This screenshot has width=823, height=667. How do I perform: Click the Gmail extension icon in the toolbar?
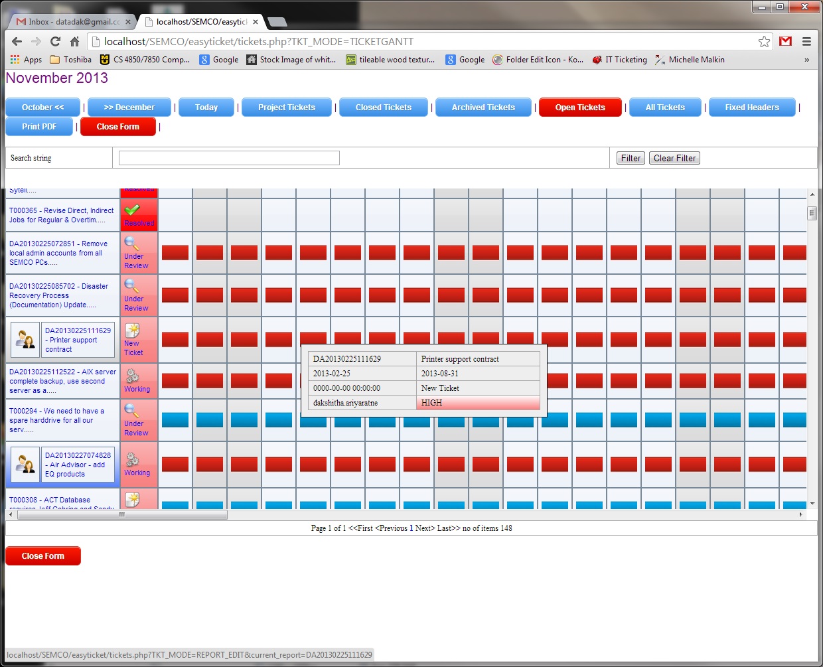tap(786, 42)
